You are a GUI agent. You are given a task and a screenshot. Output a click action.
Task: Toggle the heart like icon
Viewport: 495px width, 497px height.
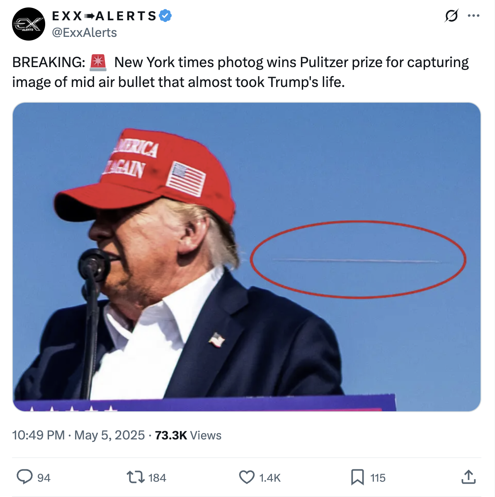click(x=247, y=477)
